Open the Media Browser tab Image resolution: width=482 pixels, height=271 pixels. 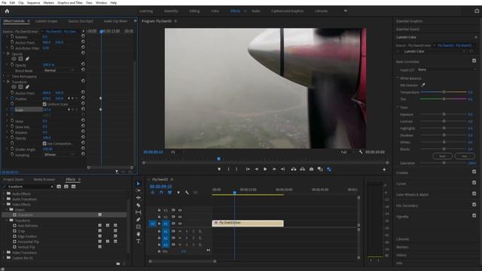coord(44,179)
